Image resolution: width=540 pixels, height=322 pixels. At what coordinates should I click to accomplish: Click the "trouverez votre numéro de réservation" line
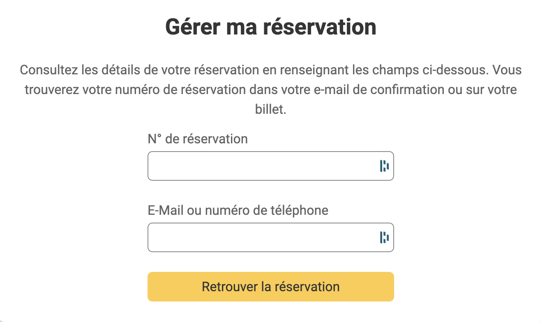coord(270,90)
